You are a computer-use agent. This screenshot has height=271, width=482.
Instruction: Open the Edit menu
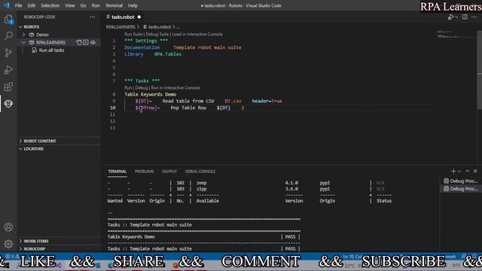(x=32, y=5)
